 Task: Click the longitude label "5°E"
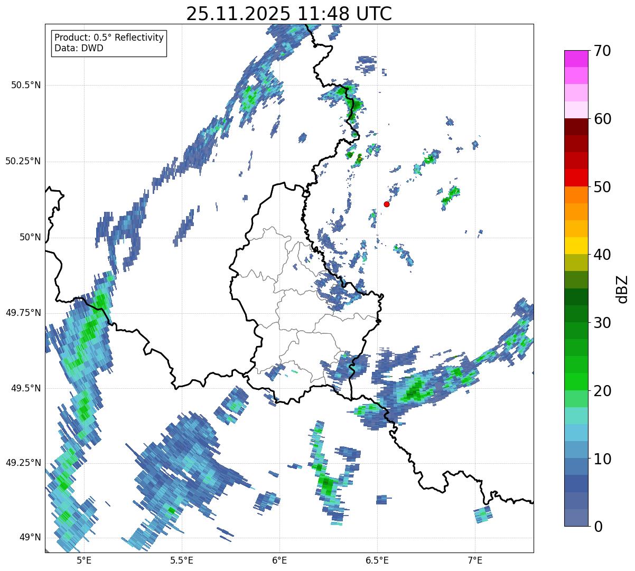pos(84,560)
